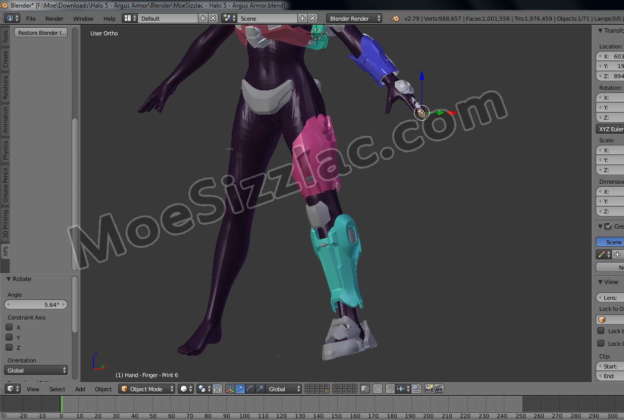Click OpenGL render image camera icon
The height and width of the screenshot is (420, 624).
pyautogui.click(x=429, y=389)
